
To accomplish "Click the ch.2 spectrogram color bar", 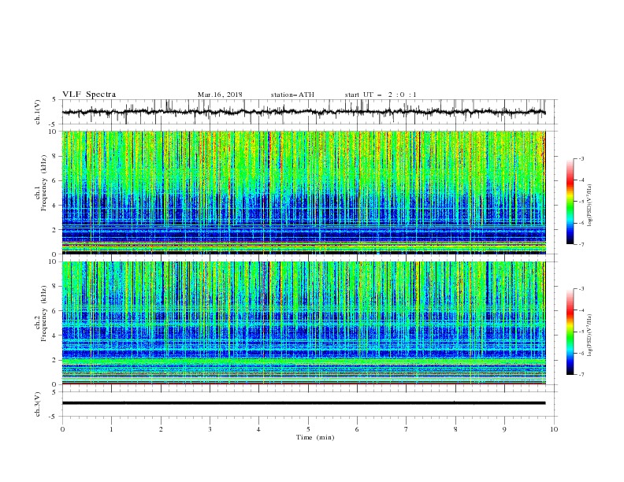I will [570, 332].
